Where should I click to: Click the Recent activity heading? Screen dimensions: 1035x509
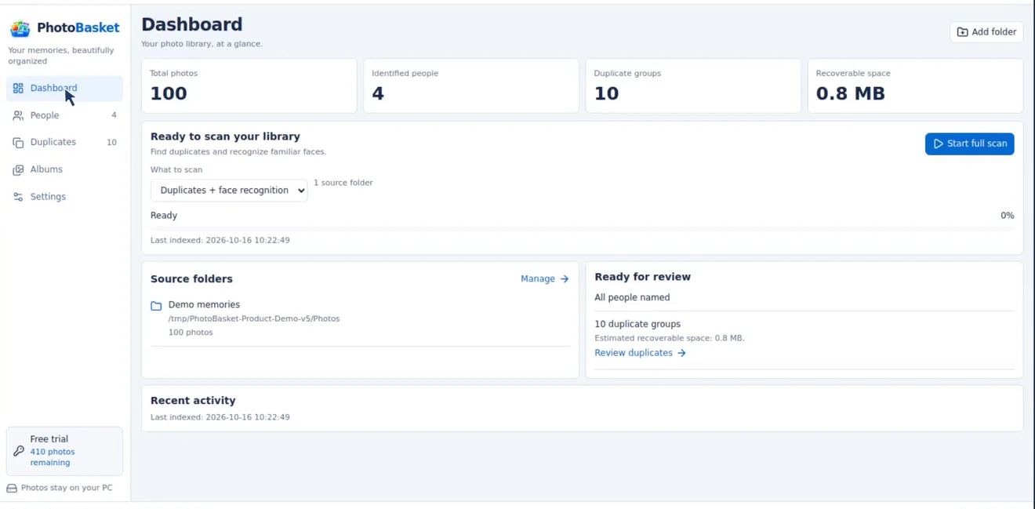click(193, 401)
